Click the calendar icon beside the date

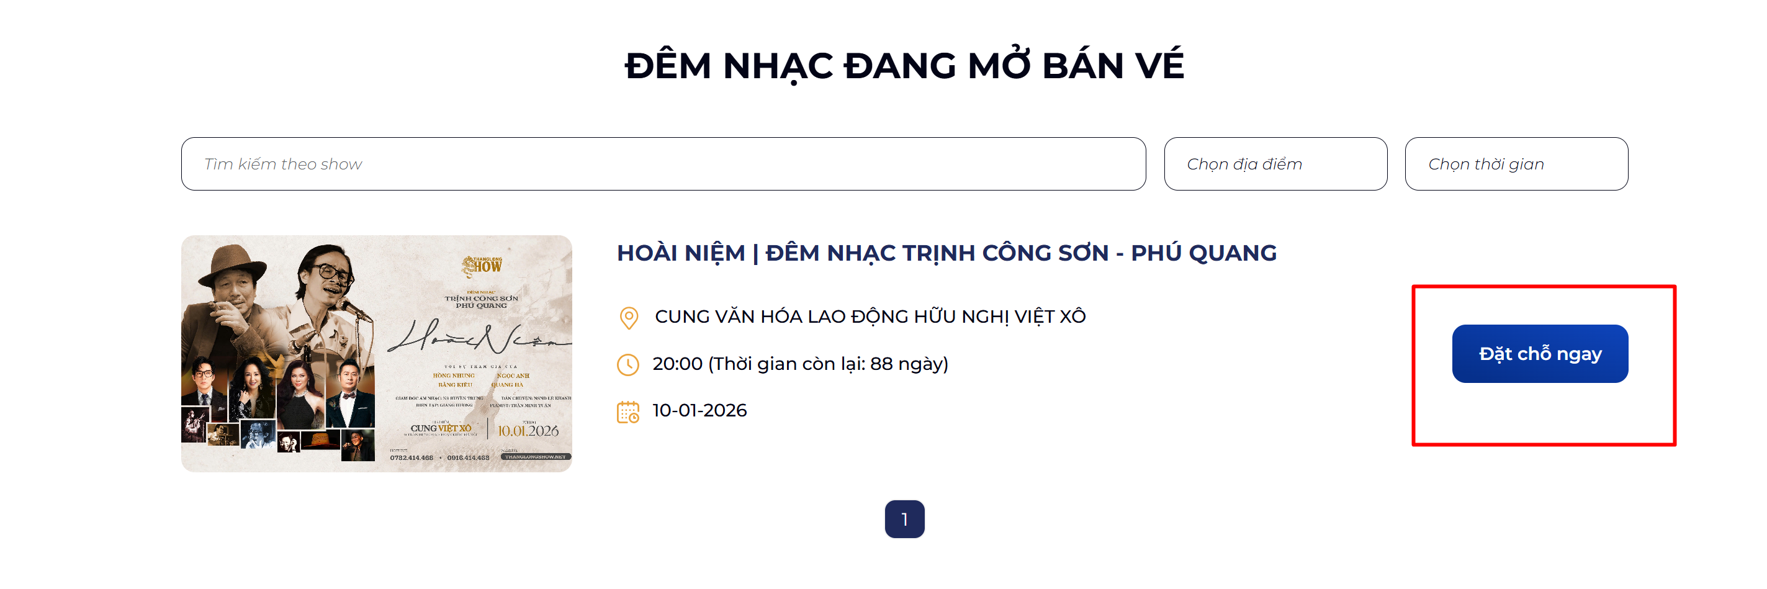(x=627, y=411)
